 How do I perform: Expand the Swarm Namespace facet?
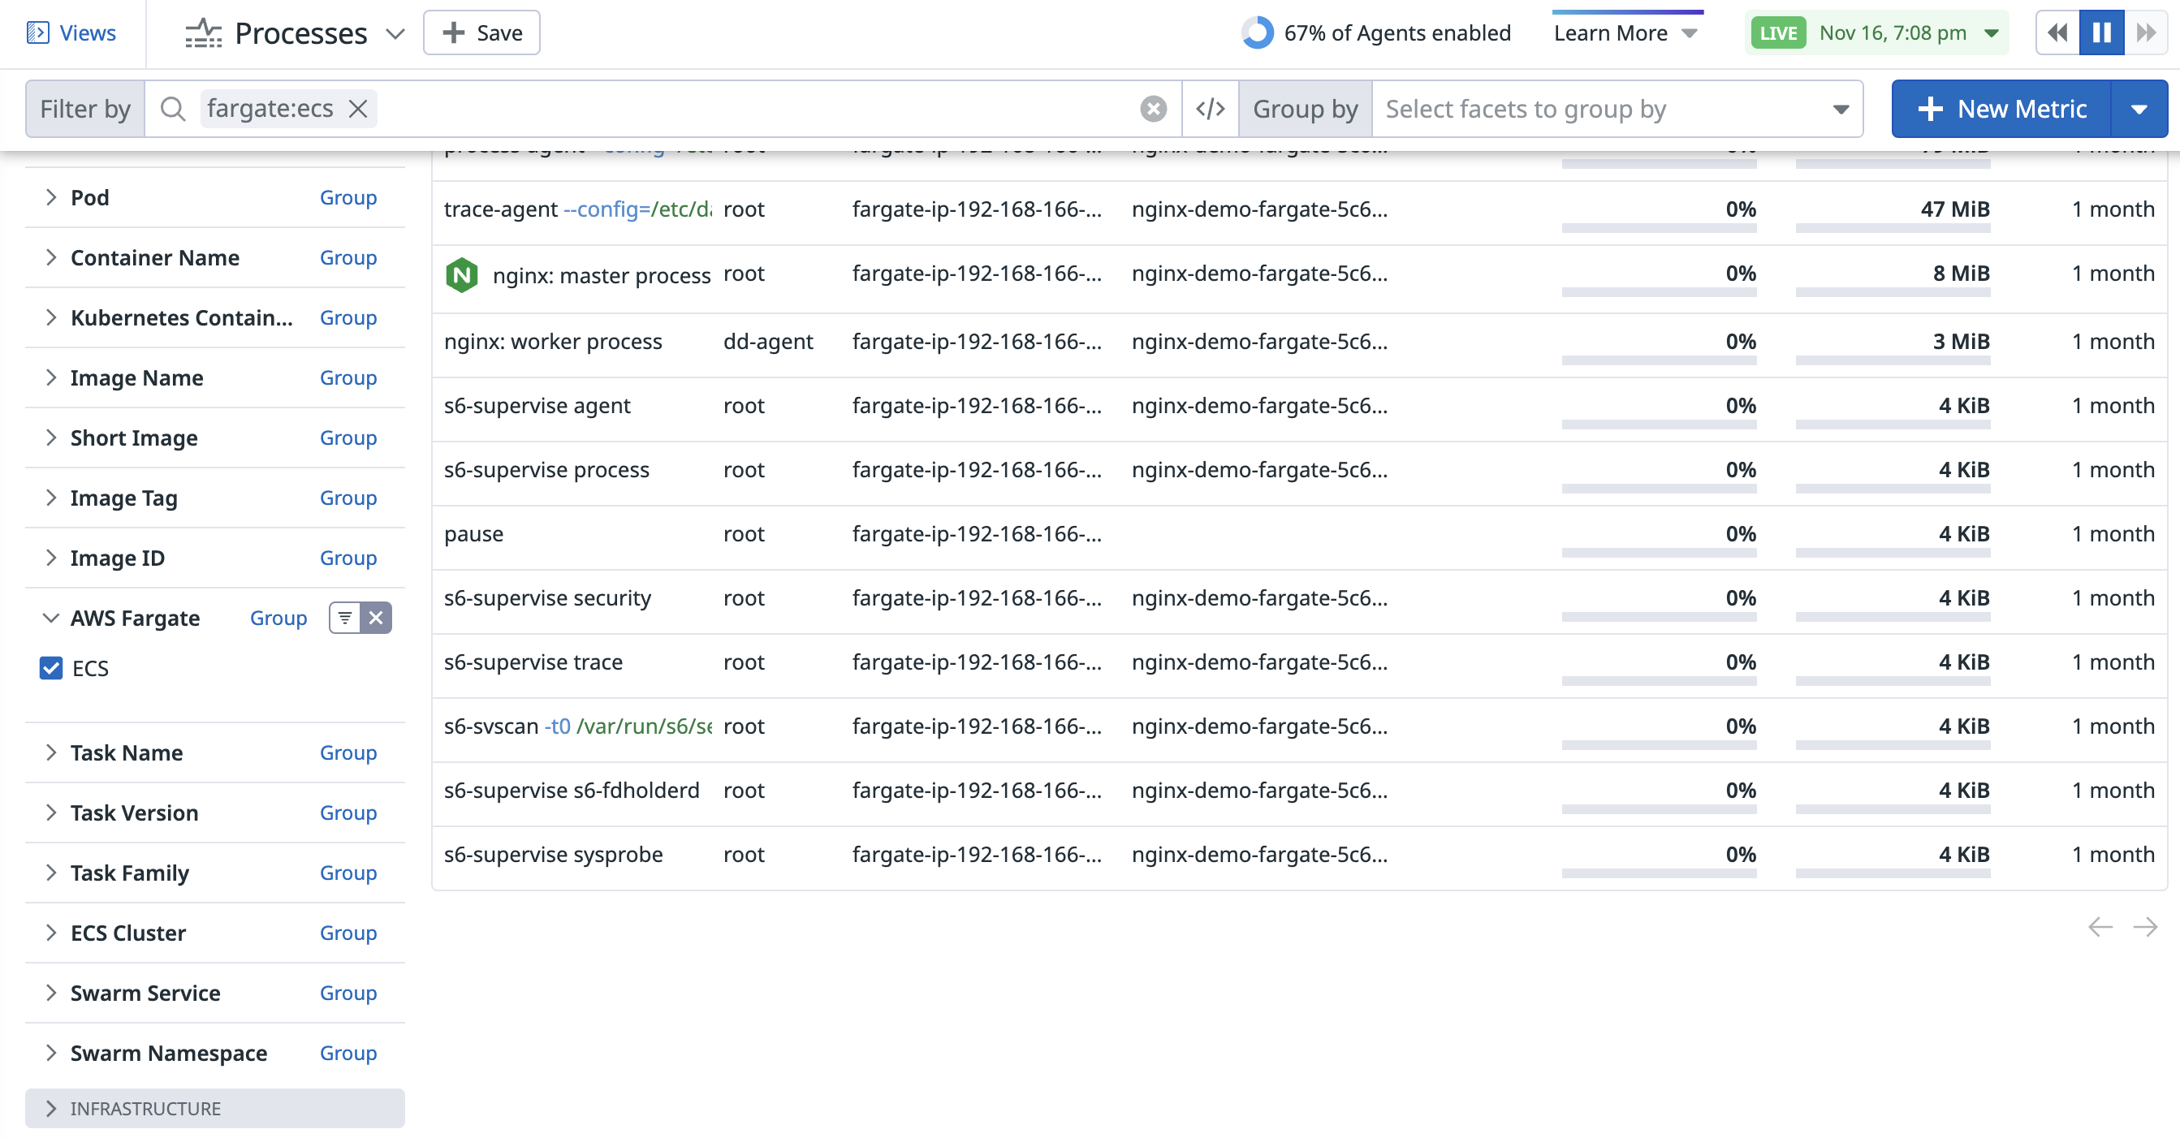tap(51, 1054)
